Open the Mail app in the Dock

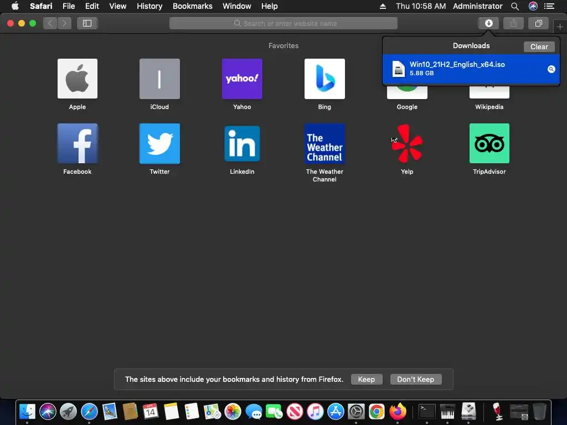tap(110, 411)
